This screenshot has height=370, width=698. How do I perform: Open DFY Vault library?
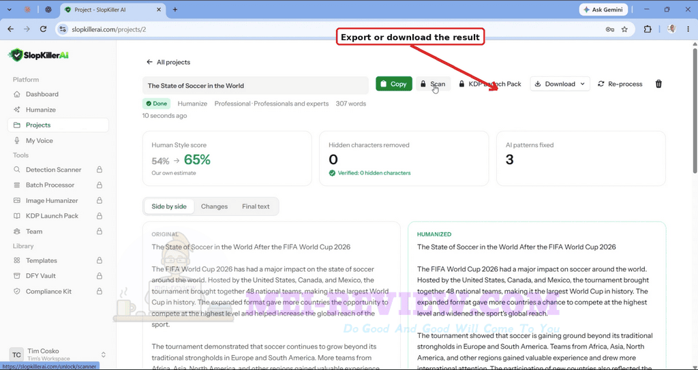[x=40, y=276]
